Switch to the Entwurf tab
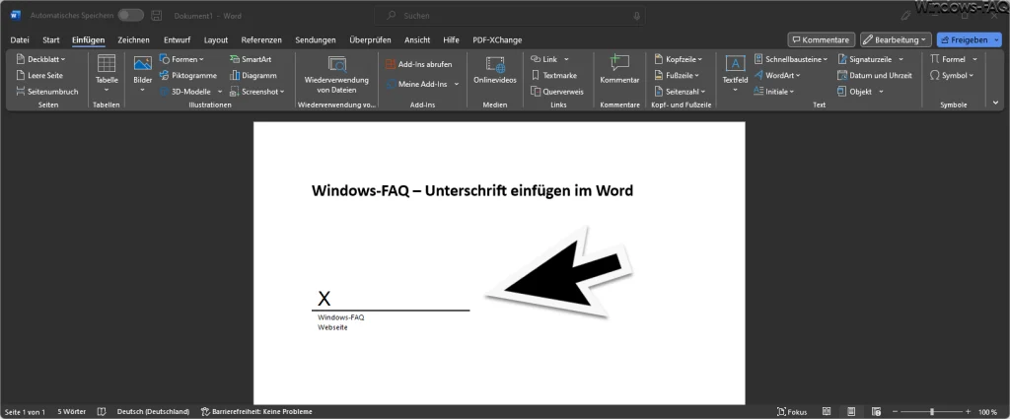This screenshot has width=1010, height=419. point(177,39)
